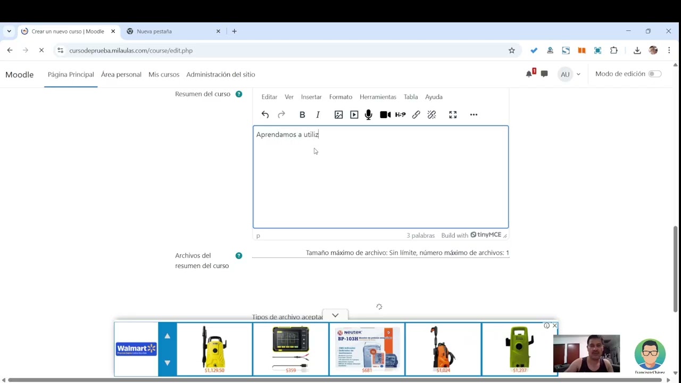Open the Insertar editor menu
The image size is (681, 383).
[311, 97]
